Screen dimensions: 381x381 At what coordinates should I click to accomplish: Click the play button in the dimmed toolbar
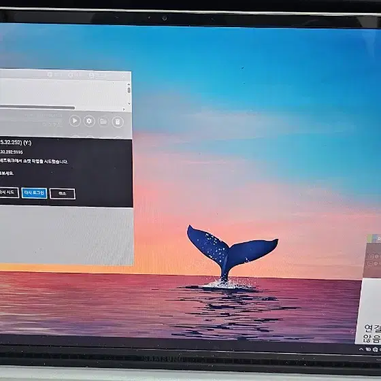pyautogui.click(x=75, y=121)
